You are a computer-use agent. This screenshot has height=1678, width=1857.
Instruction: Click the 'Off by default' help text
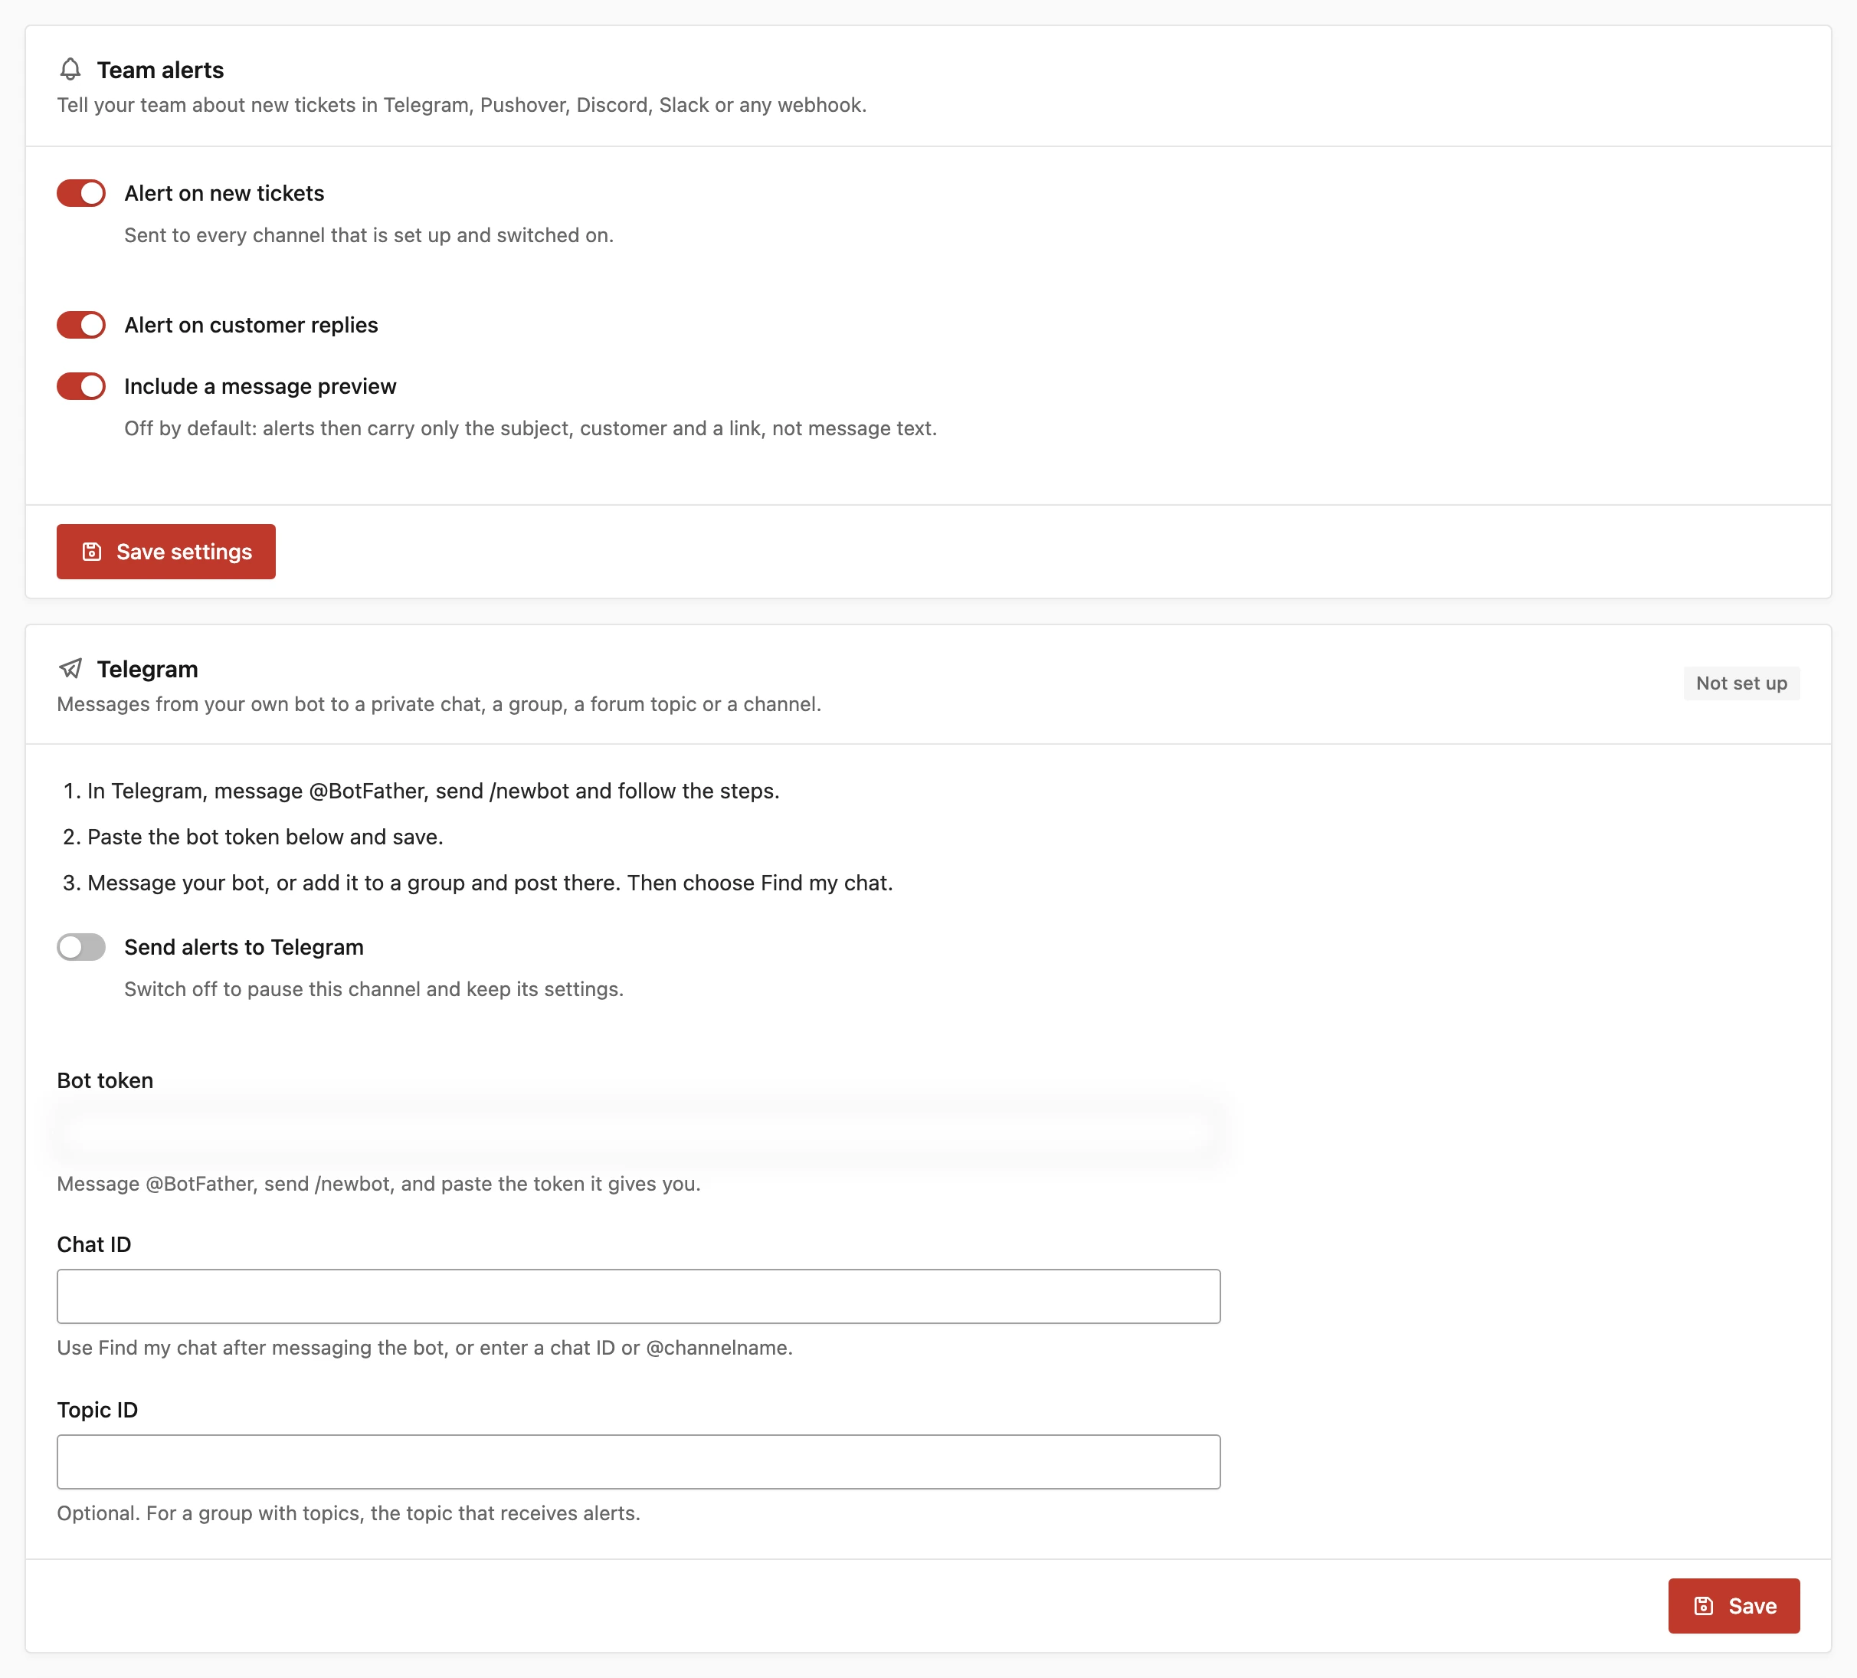coord(531,428)
